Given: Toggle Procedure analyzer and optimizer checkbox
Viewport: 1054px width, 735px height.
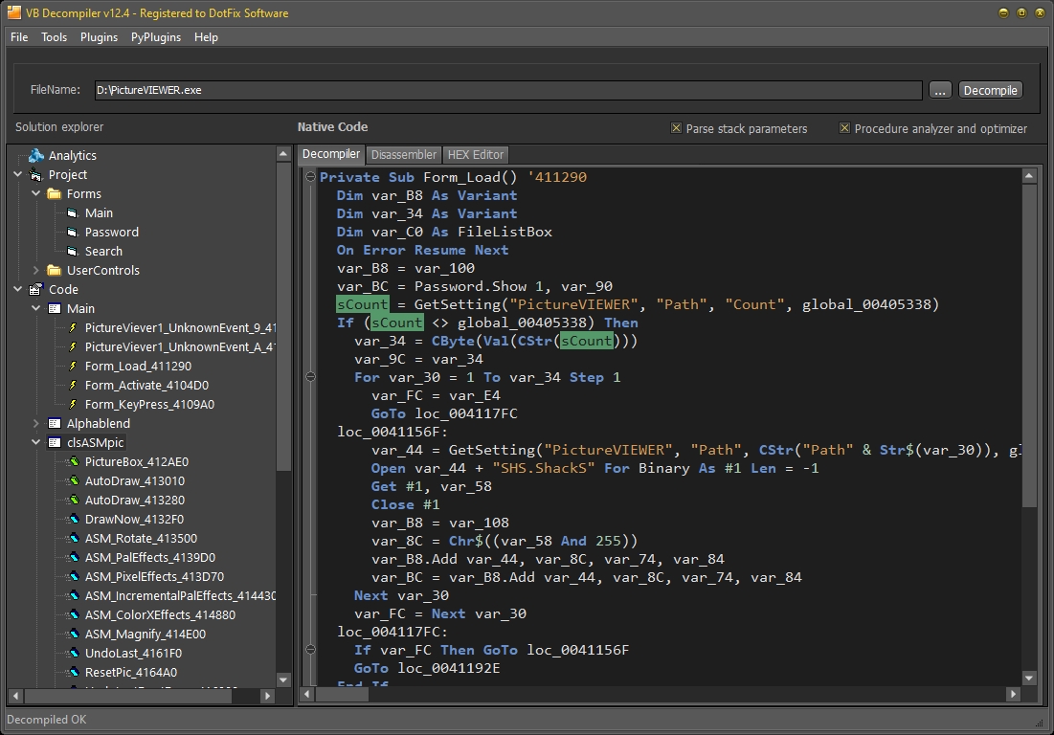Looking at the screenshot, I should (845, 127).
